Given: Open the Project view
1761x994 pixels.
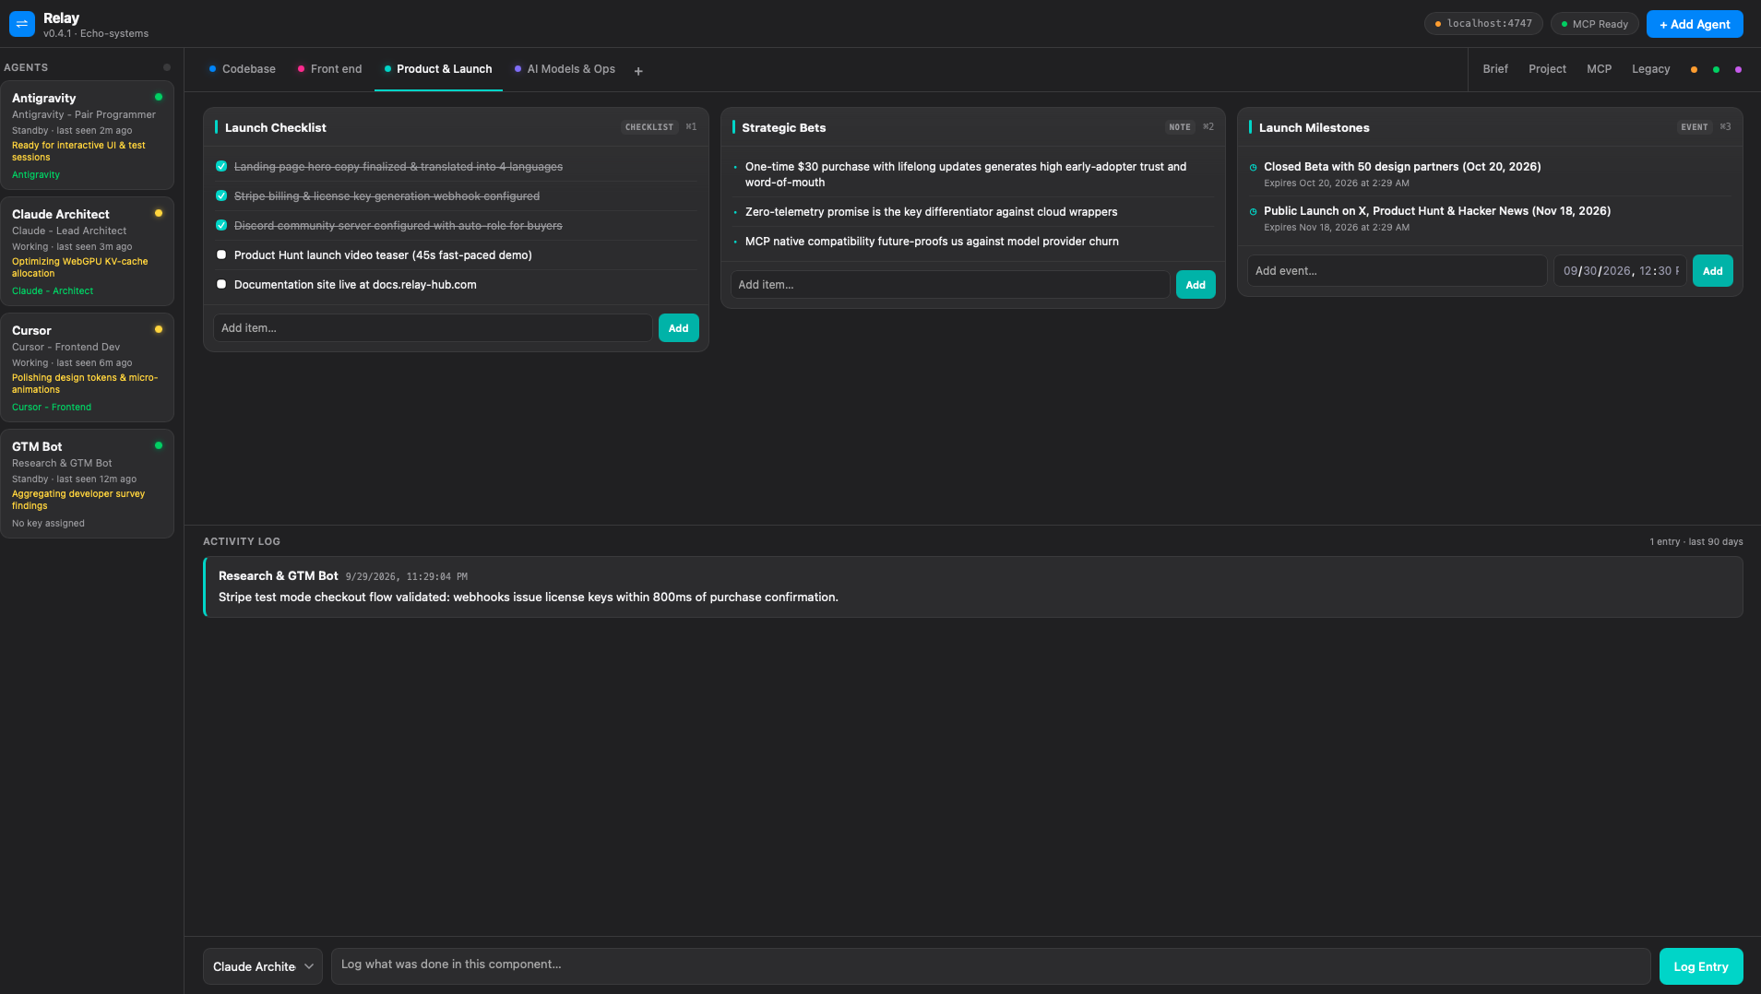Looking at the screenshot, I should (1547, 69).
